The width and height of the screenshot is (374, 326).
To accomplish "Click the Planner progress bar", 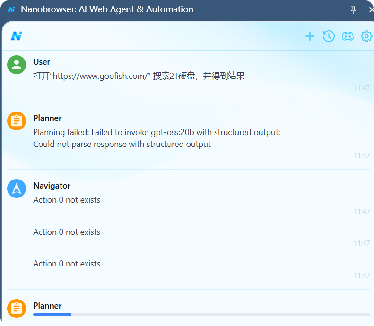I will pos(201,314).
